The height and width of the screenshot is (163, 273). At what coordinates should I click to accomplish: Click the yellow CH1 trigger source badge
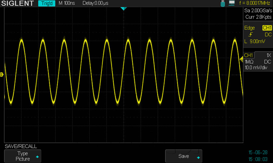pyautogui.click(x=267, y=28)
